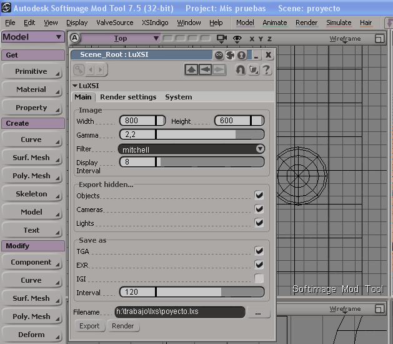Click the Text create button
The height and width of the screenshot is (344, 393).
coord(32,230)
